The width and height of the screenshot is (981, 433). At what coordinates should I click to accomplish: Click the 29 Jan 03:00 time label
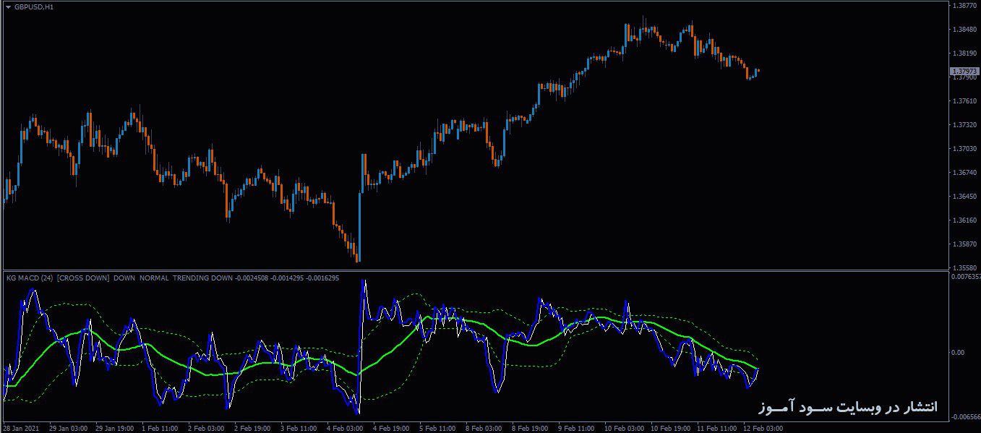pos(69,428)
